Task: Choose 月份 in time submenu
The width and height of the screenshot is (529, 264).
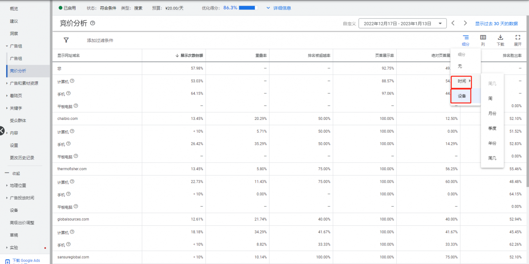Action: [x=492, y=113]
